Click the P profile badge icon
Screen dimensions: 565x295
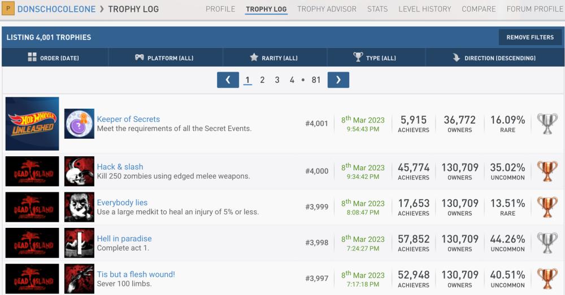[x=8, y=9]
